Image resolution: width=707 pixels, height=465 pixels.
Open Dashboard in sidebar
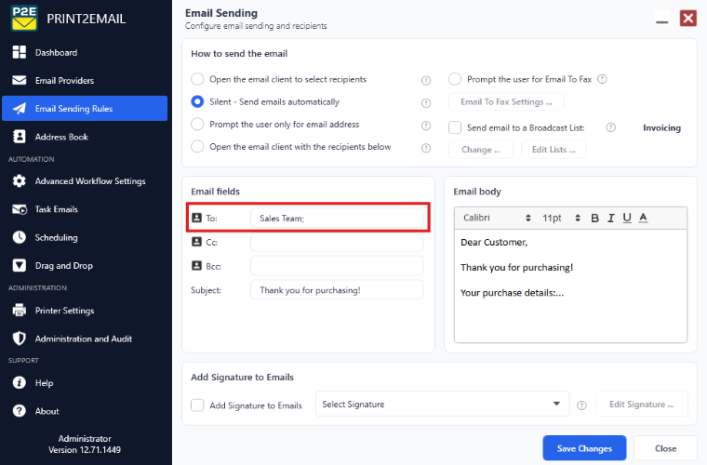(85, 52)
